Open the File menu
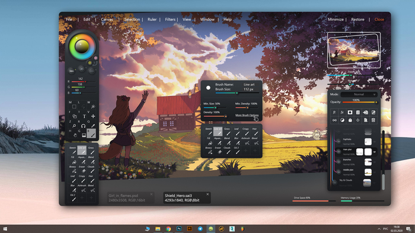The width and height of the screenshot is (415, 233). 69,20
